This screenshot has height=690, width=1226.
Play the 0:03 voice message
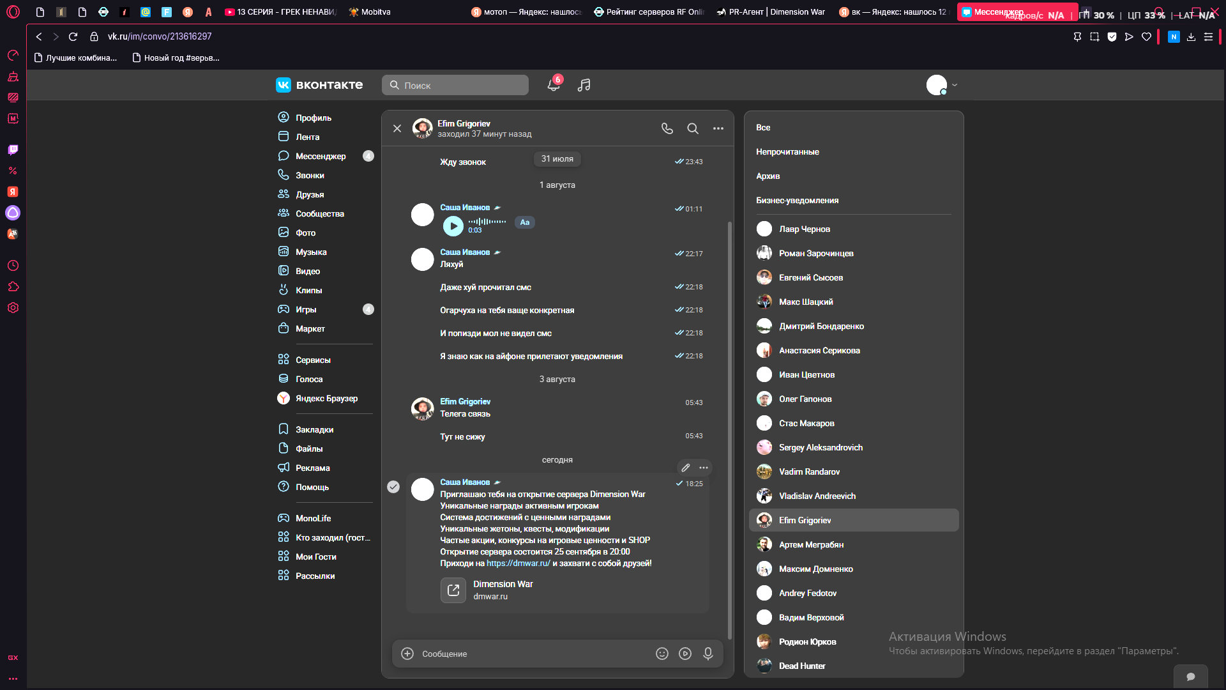click(453, 226)
